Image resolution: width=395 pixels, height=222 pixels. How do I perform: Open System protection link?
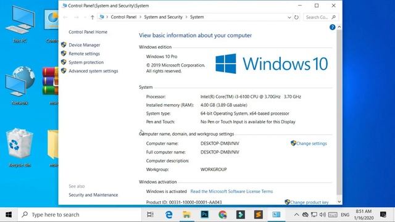[86, 62]
